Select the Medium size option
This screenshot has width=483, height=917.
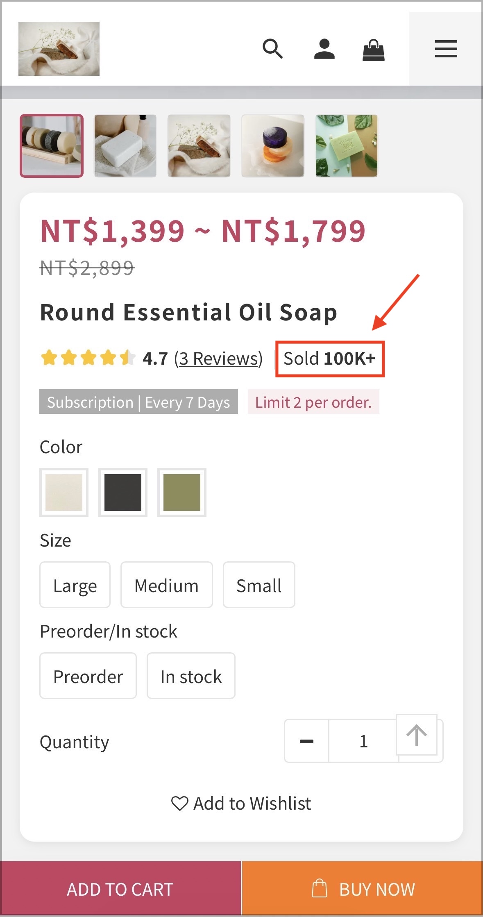coord(167,585)
